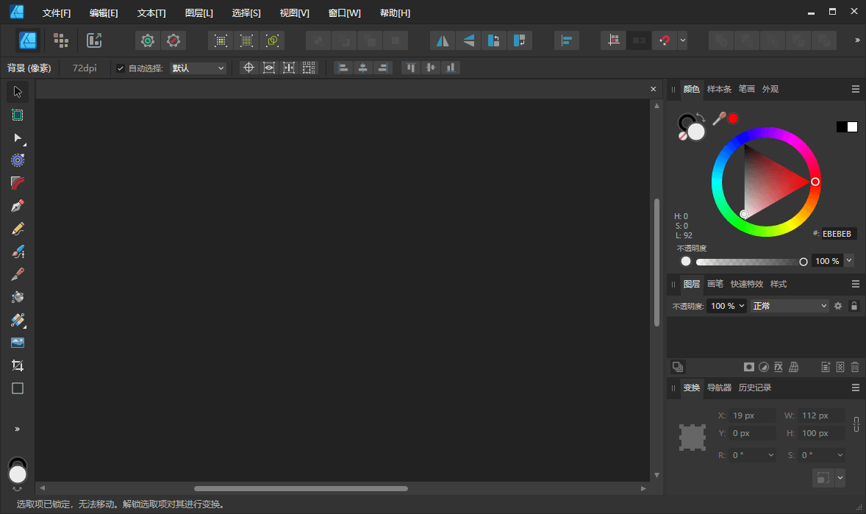Click the 72dpi button
This screenshot has width=866, height=514.
tap(83, 67)
